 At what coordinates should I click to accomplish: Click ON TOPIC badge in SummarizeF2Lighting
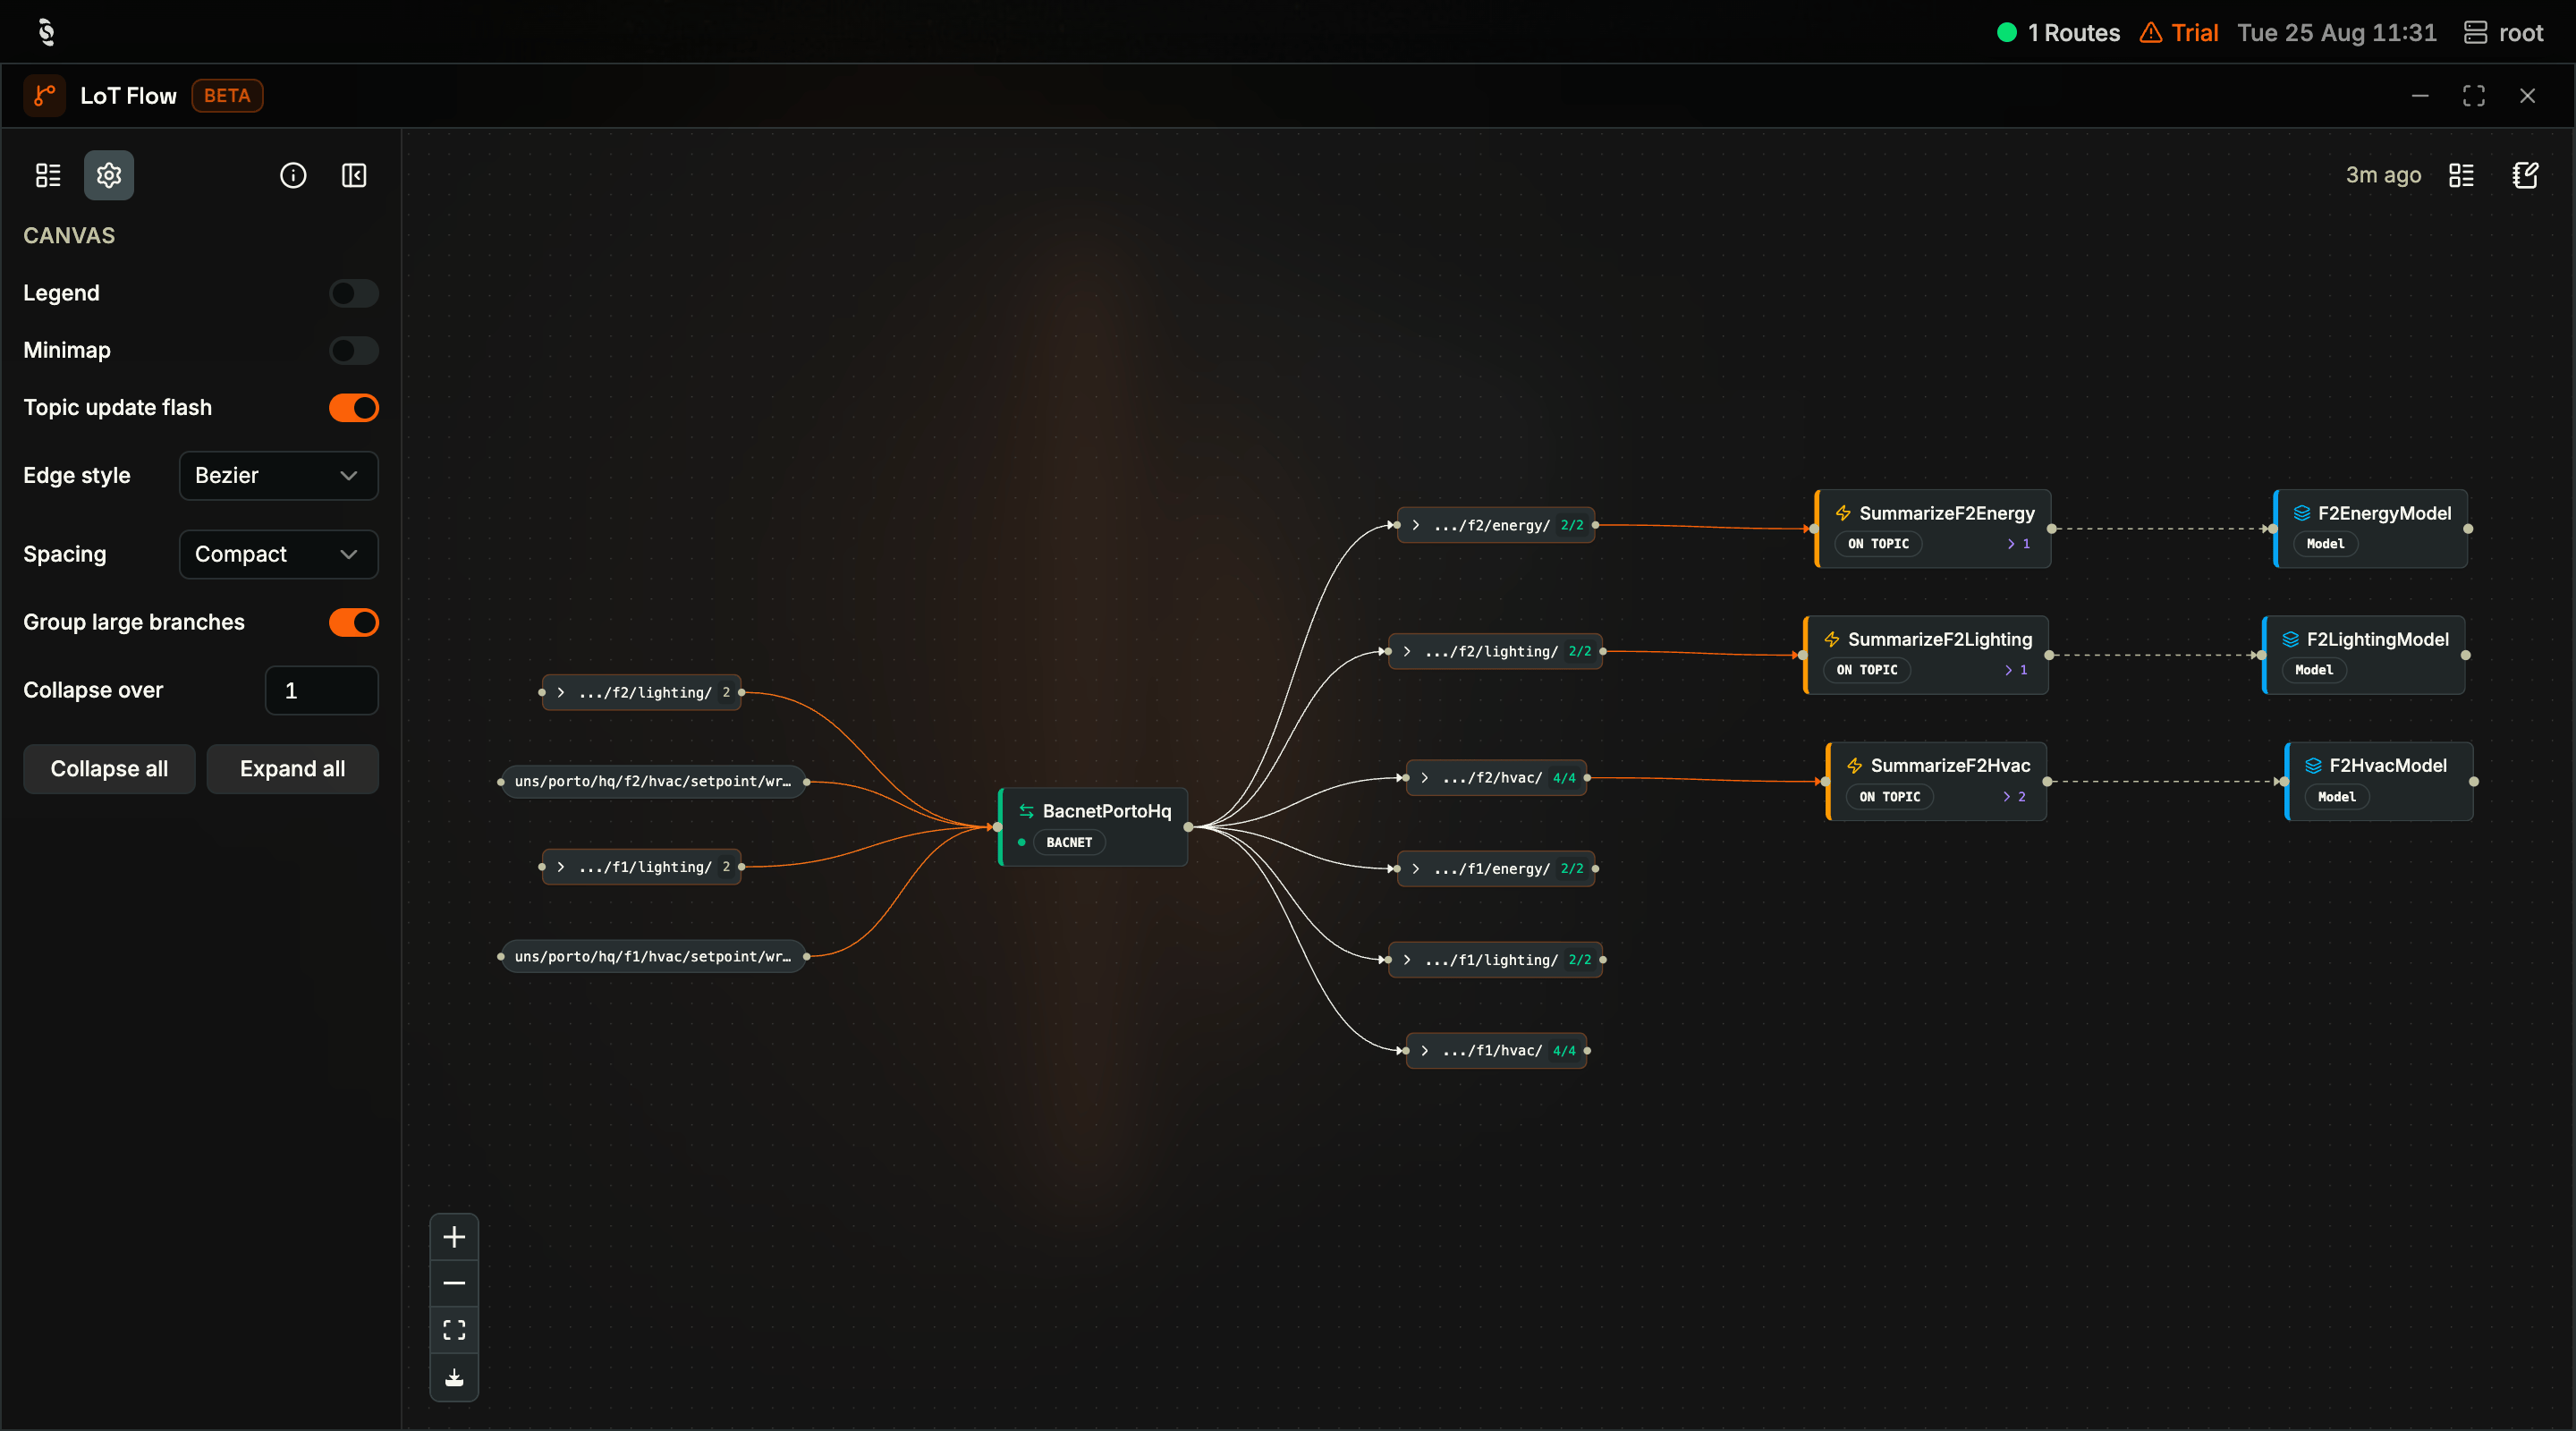point(1866,670)
